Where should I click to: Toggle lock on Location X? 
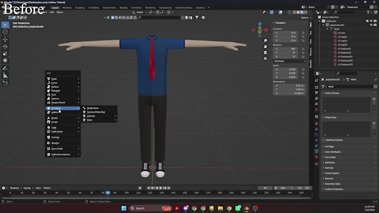click(x=303, y=33)
